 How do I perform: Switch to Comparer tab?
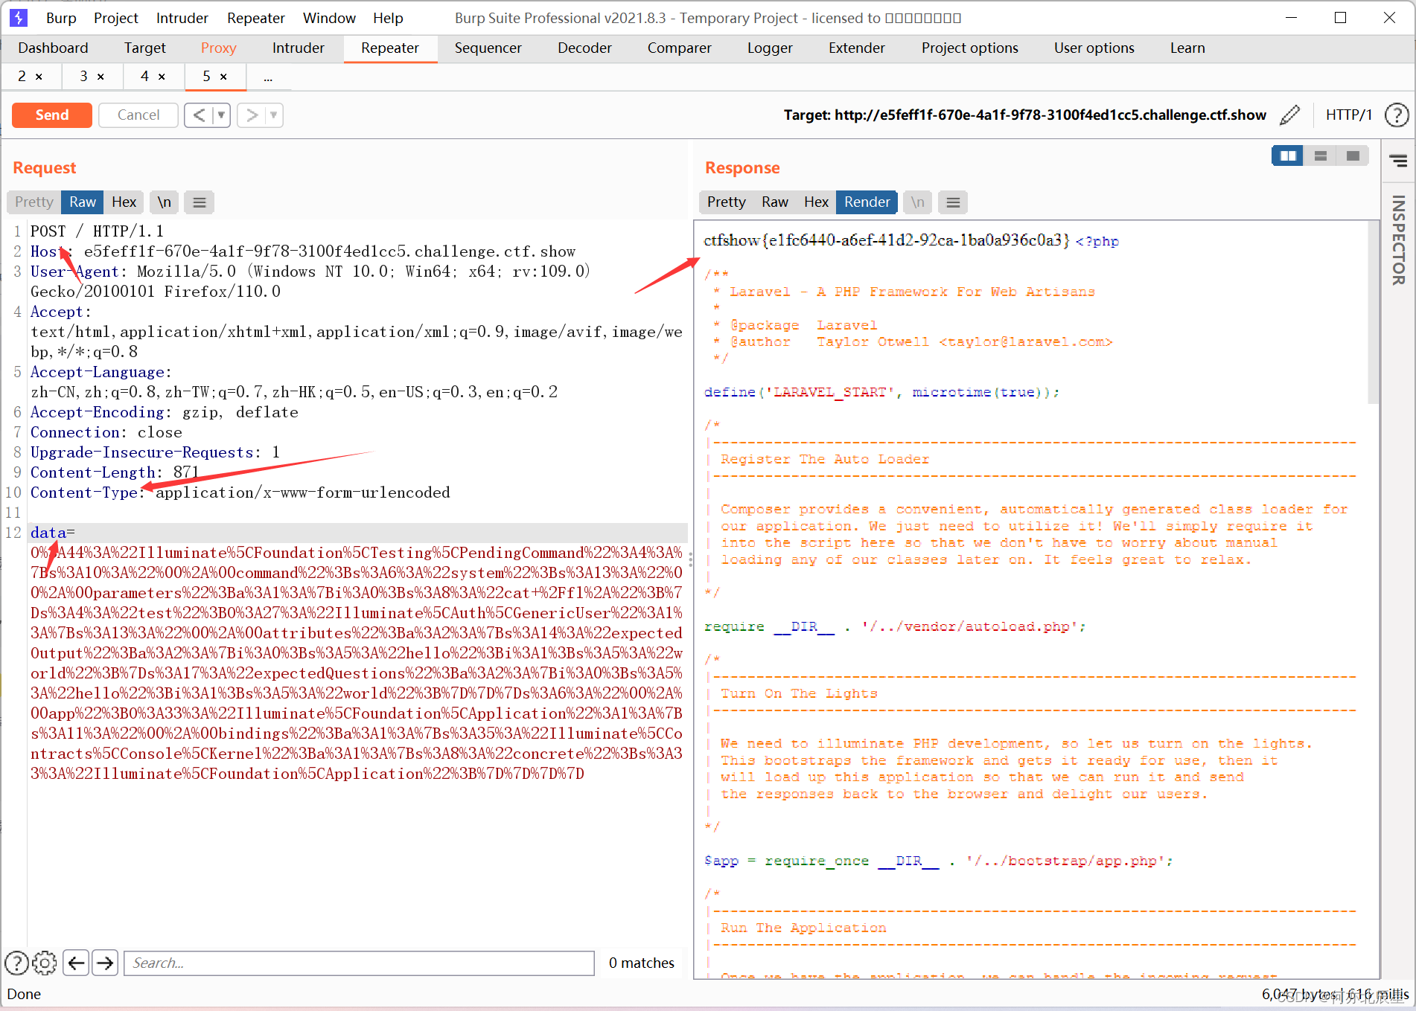680,48
